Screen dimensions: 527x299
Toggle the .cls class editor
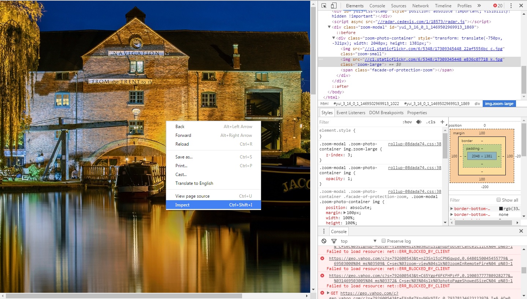[431, 122]
